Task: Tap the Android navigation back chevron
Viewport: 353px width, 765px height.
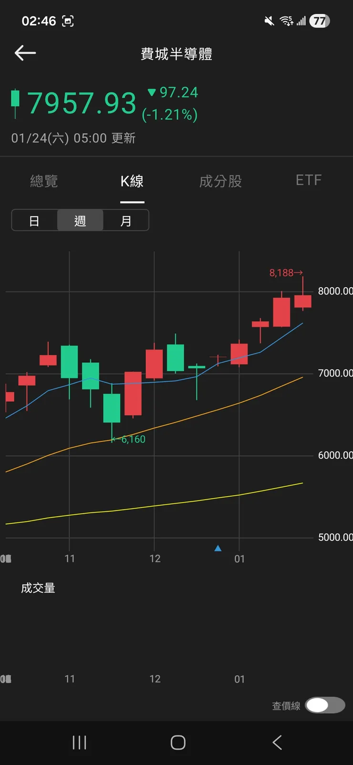Action: coord(277,743)
